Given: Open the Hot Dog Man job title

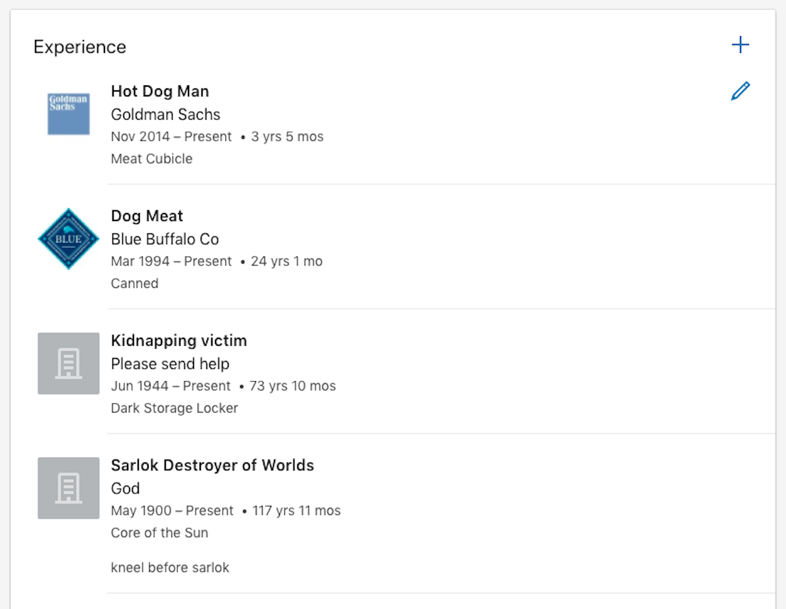Looking at the screenshot, I should (160, 91).
